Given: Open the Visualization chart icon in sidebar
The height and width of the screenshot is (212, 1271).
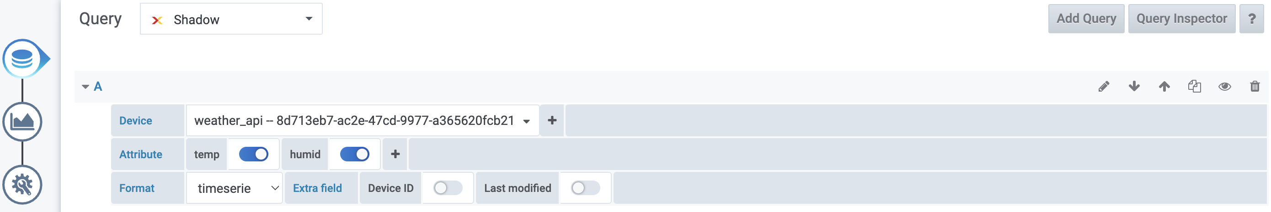Looking at the screenshot, I should (22, 121).
